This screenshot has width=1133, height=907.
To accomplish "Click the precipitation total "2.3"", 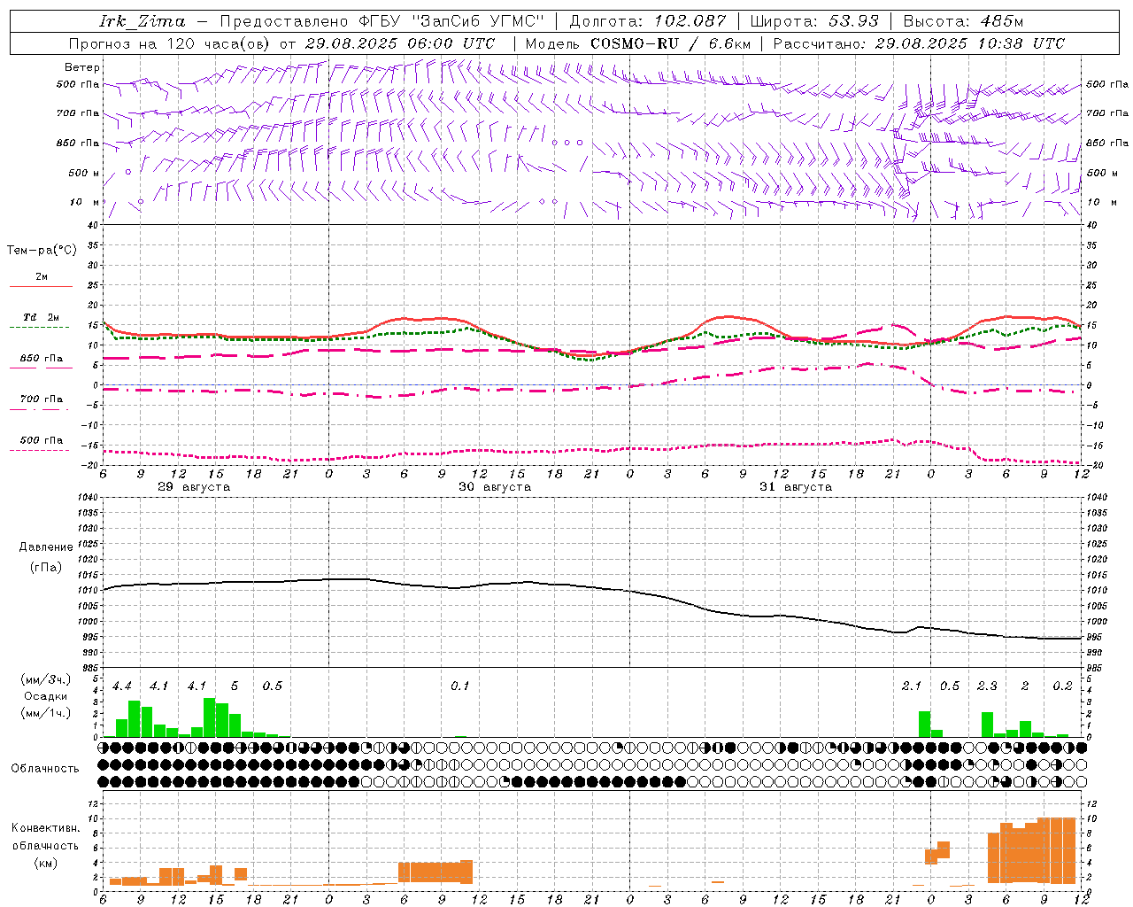I will pos(987,686).
